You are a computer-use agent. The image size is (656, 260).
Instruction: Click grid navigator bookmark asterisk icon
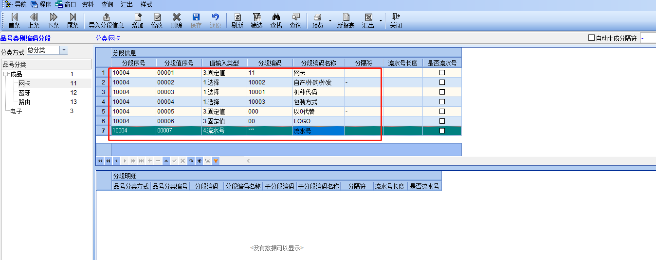[x=200, y=161]
